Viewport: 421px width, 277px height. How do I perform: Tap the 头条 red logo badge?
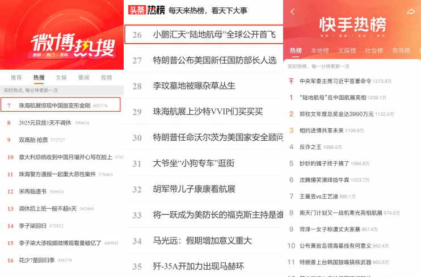click(137, 10)
